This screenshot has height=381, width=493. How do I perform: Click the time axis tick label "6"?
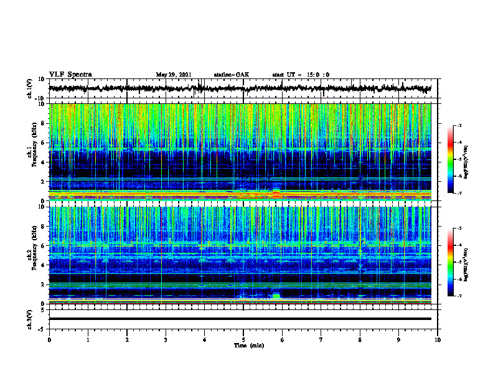click(x=283, y=340)
